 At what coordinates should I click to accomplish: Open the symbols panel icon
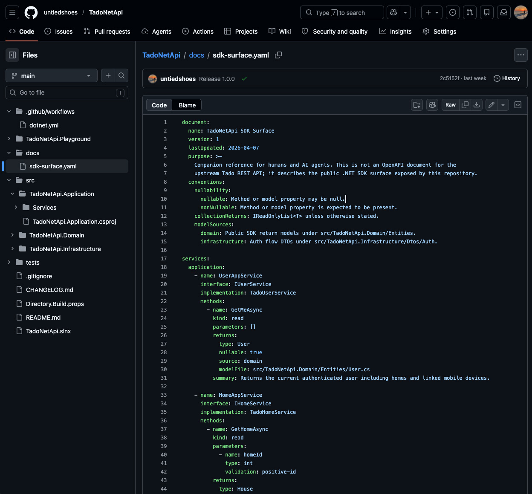click(518, 105)
